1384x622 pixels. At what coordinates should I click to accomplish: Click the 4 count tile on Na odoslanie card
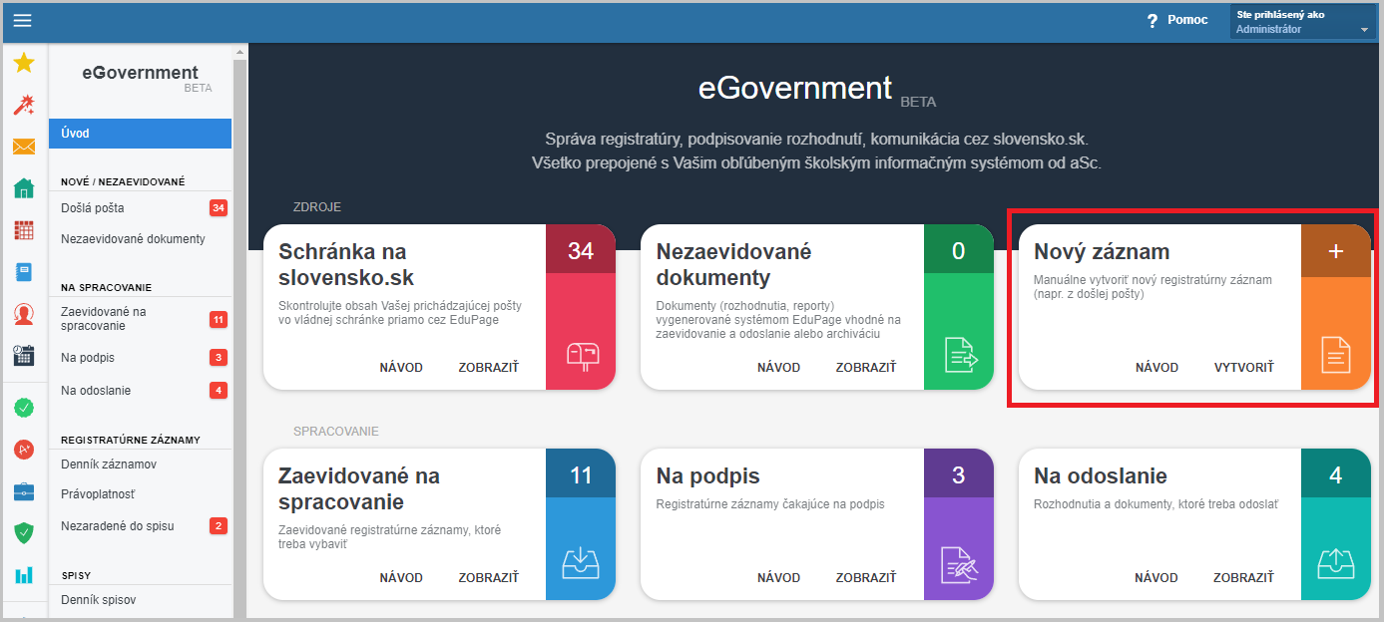1336,474
